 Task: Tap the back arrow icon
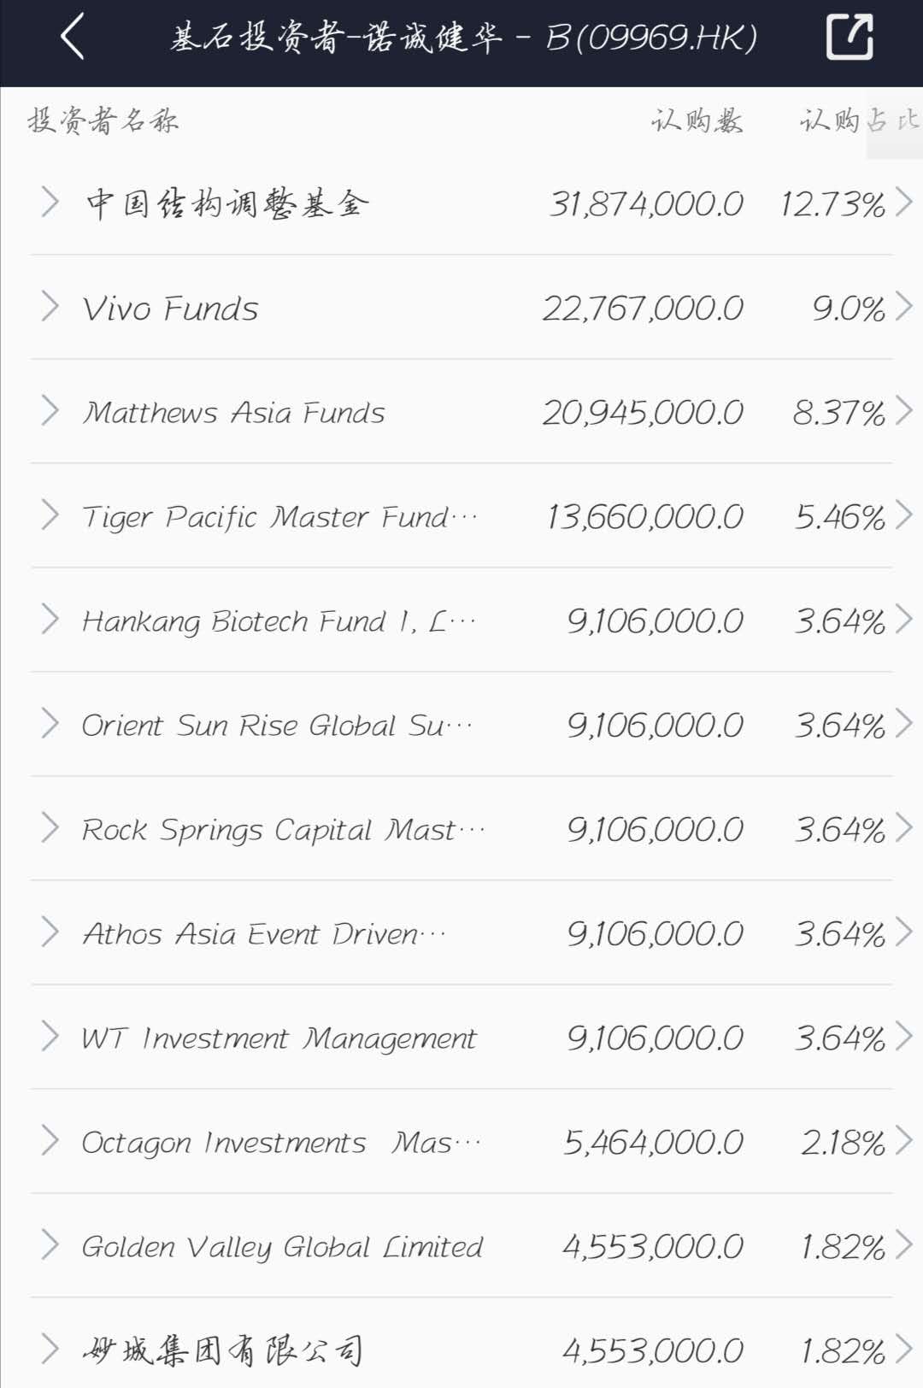point(73,37)
